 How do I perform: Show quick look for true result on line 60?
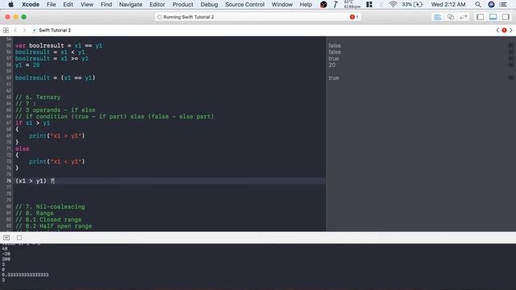coord(510,78)
